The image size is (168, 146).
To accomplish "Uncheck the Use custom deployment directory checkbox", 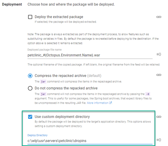I will click(30, 117).
